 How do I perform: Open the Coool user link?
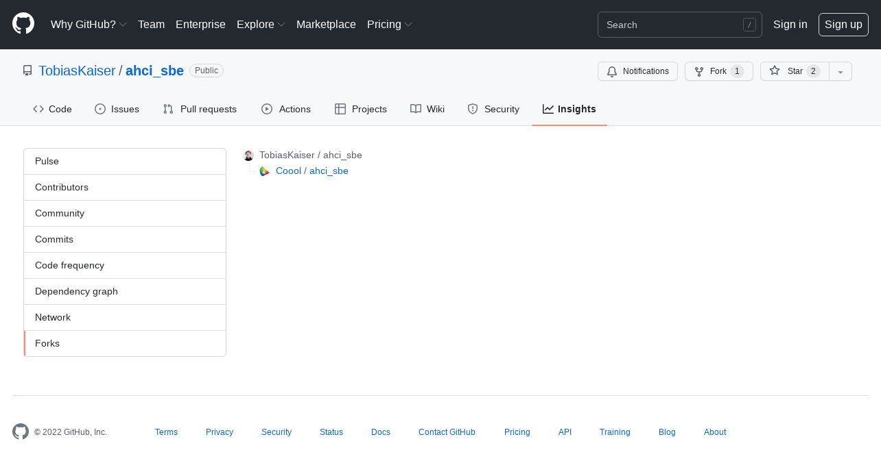click(x=288, y=171)
